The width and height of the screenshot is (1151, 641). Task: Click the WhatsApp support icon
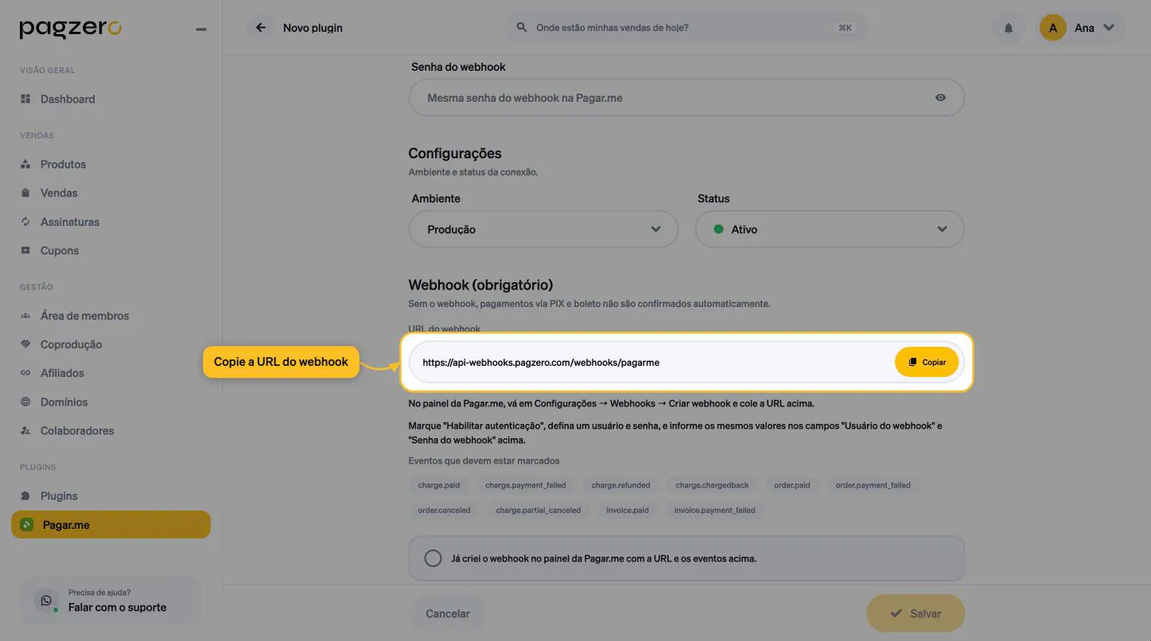(46, 600)
